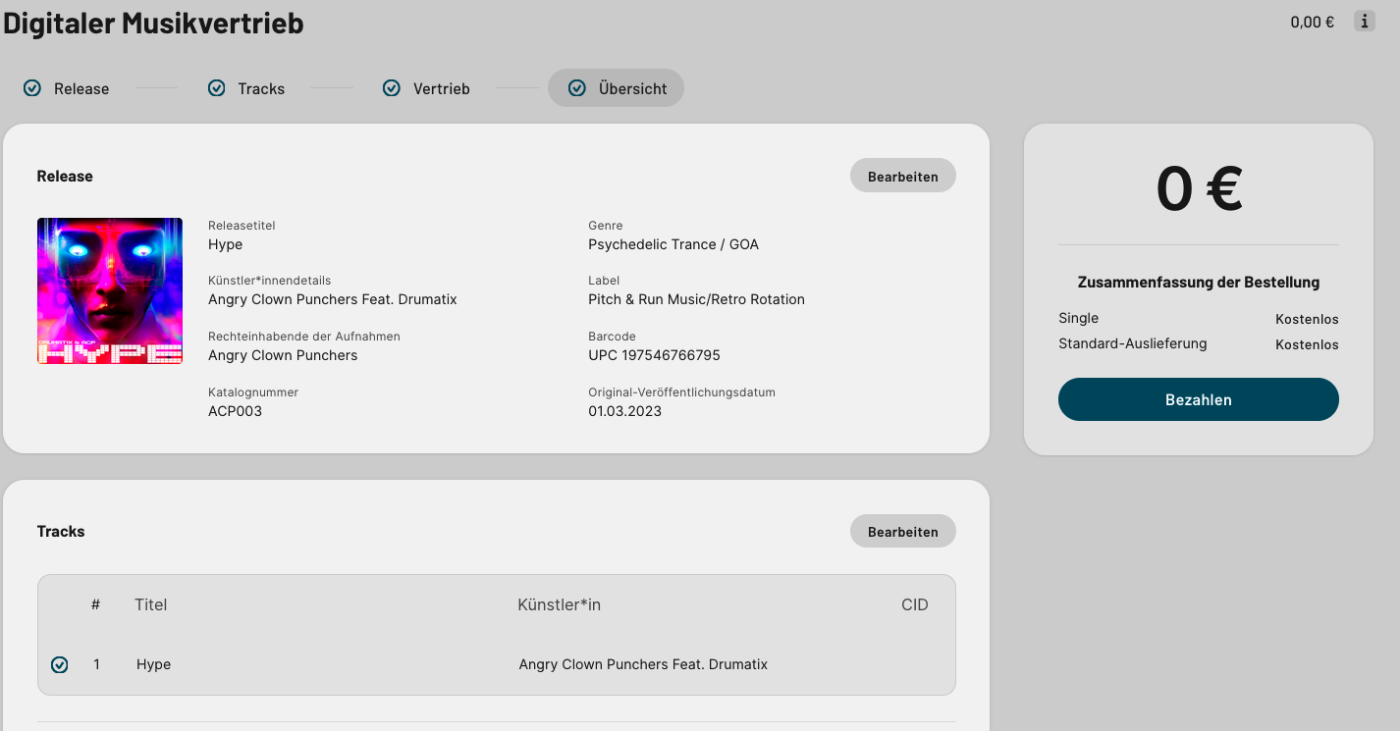The width and height of the screenshot is (1400, 731).
Task: Click the 0,00 € balance at top
Action: tap(1312, 22)
